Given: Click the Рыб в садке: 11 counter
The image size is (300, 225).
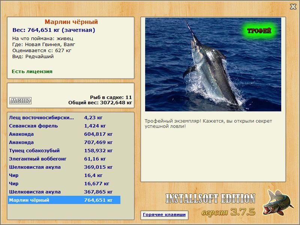Looking at the screenshot, I should tap(111, 97).
